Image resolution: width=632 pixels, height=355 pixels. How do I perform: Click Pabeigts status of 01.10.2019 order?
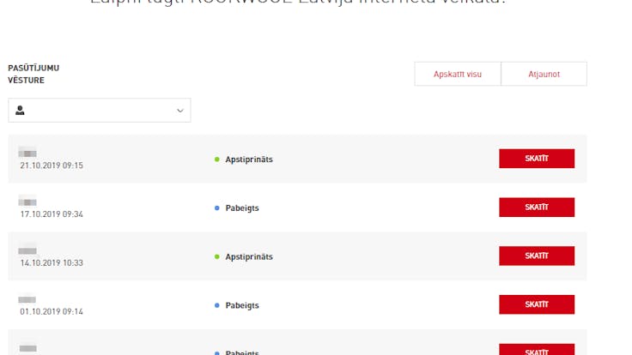[242, 305]
